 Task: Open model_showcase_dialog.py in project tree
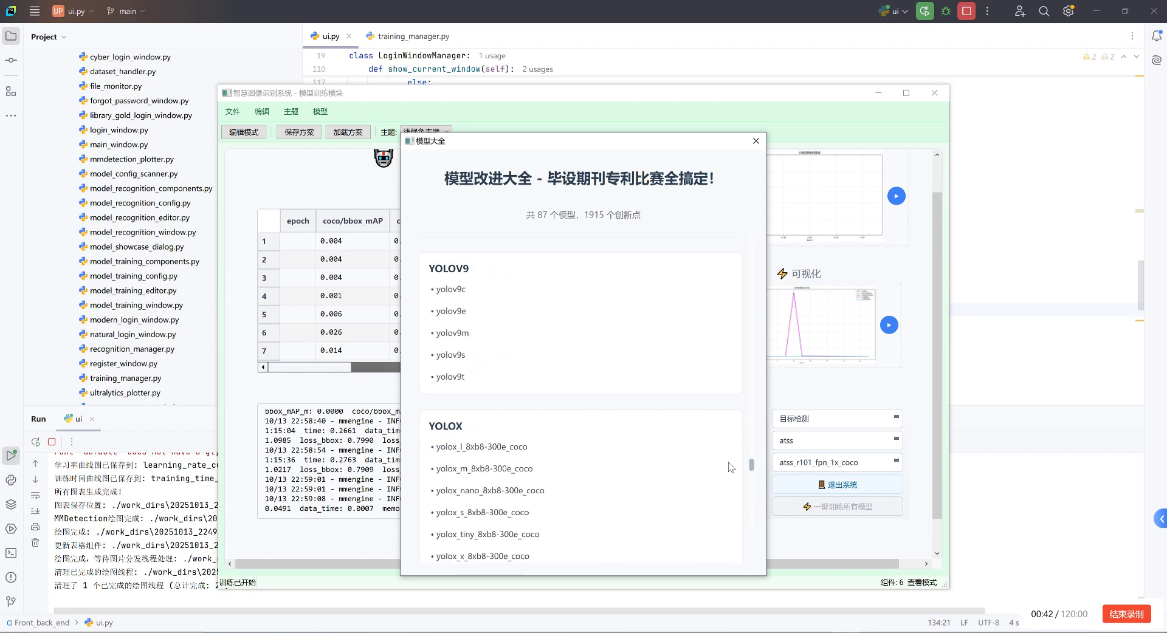[137, 247]
